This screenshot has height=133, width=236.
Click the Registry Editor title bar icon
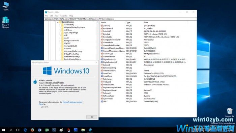point(46,12)
